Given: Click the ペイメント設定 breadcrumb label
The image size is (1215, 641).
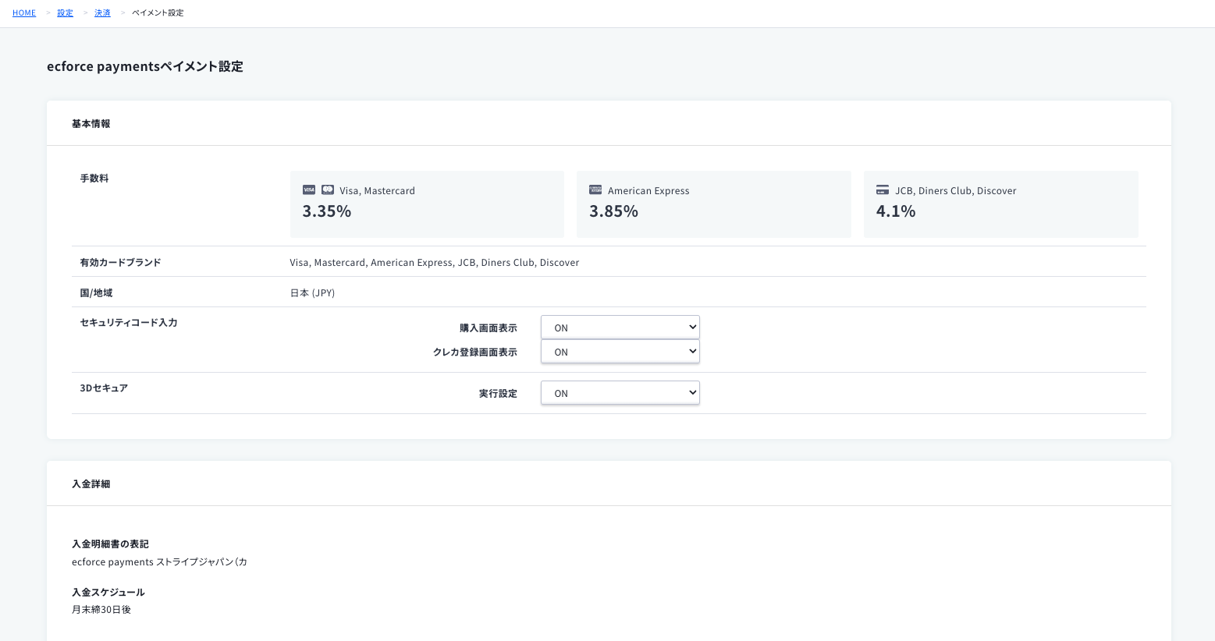Looking at the screenshot, I should [x=158, y=12].
